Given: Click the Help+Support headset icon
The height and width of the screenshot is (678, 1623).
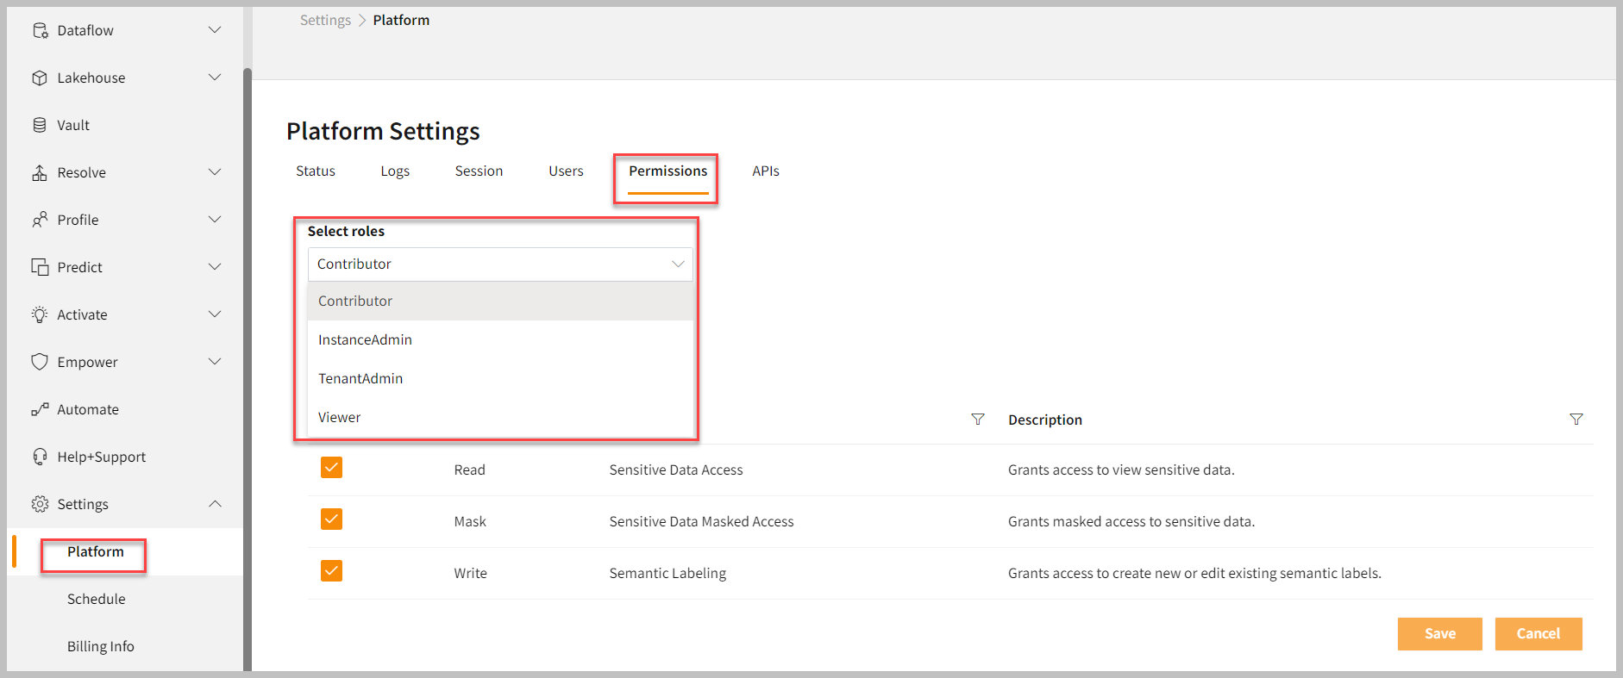Looking at the screenshot, I should pyautogui.click(x=40, y=457).
